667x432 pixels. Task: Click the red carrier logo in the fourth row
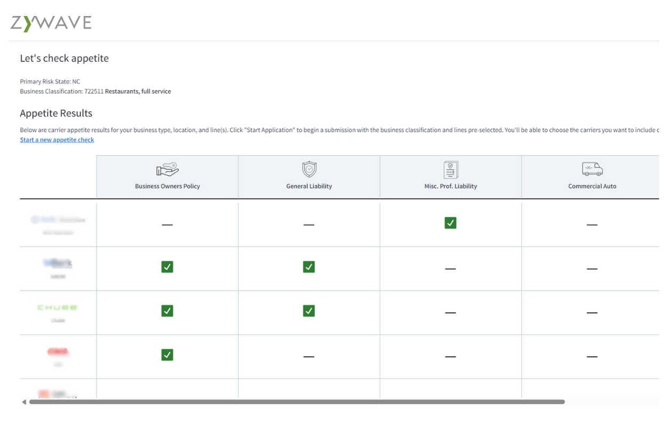click(58, 352)
